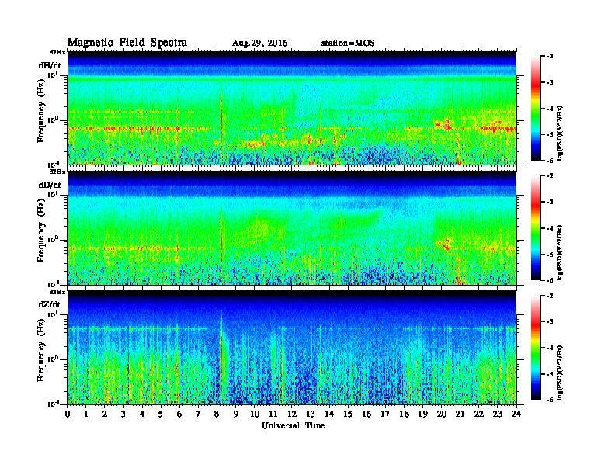Click the hour "12" time axis tick label

pos(292,414)
